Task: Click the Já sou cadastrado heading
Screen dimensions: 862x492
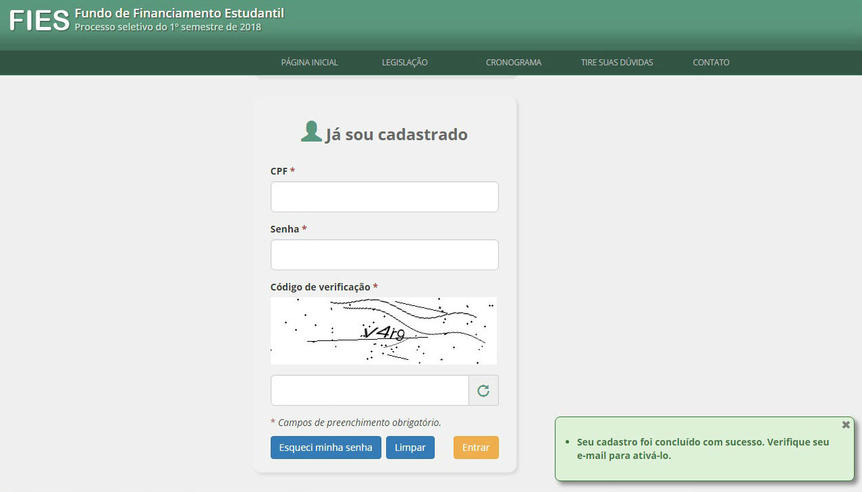Action: tap(396, 135)
